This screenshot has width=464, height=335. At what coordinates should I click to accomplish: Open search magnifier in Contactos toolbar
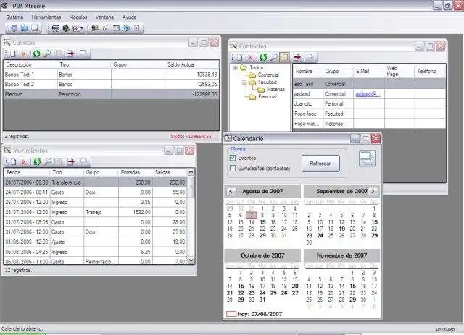tap(274, 57)
